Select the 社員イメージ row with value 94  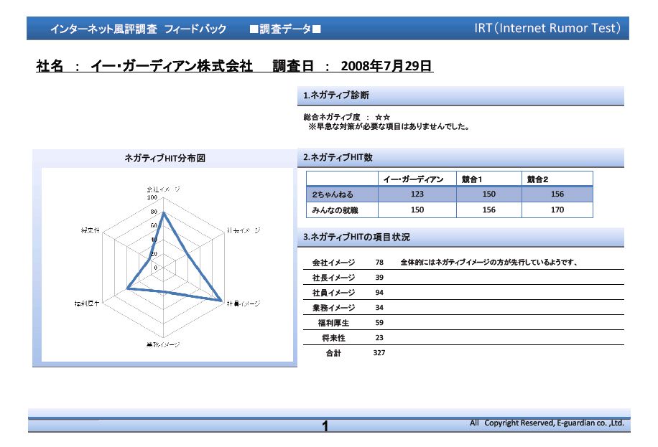pyautogui.click(x=463, y=292)
